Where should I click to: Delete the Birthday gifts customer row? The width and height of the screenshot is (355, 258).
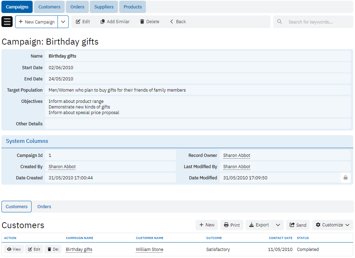click(53, 249)
